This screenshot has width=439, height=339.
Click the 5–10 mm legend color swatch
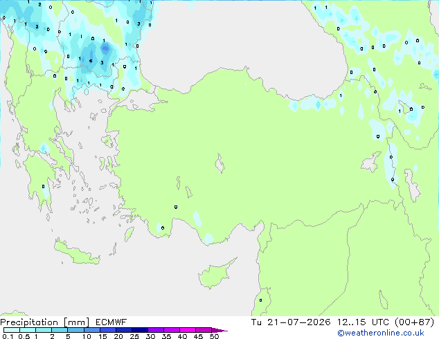[x=76, y=330]
